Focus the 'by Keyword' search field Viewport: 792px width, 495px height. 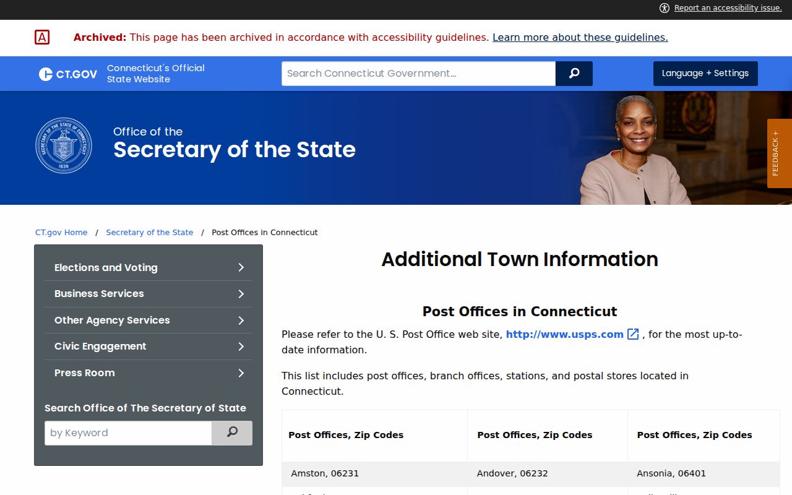click(x=128, y=433)
